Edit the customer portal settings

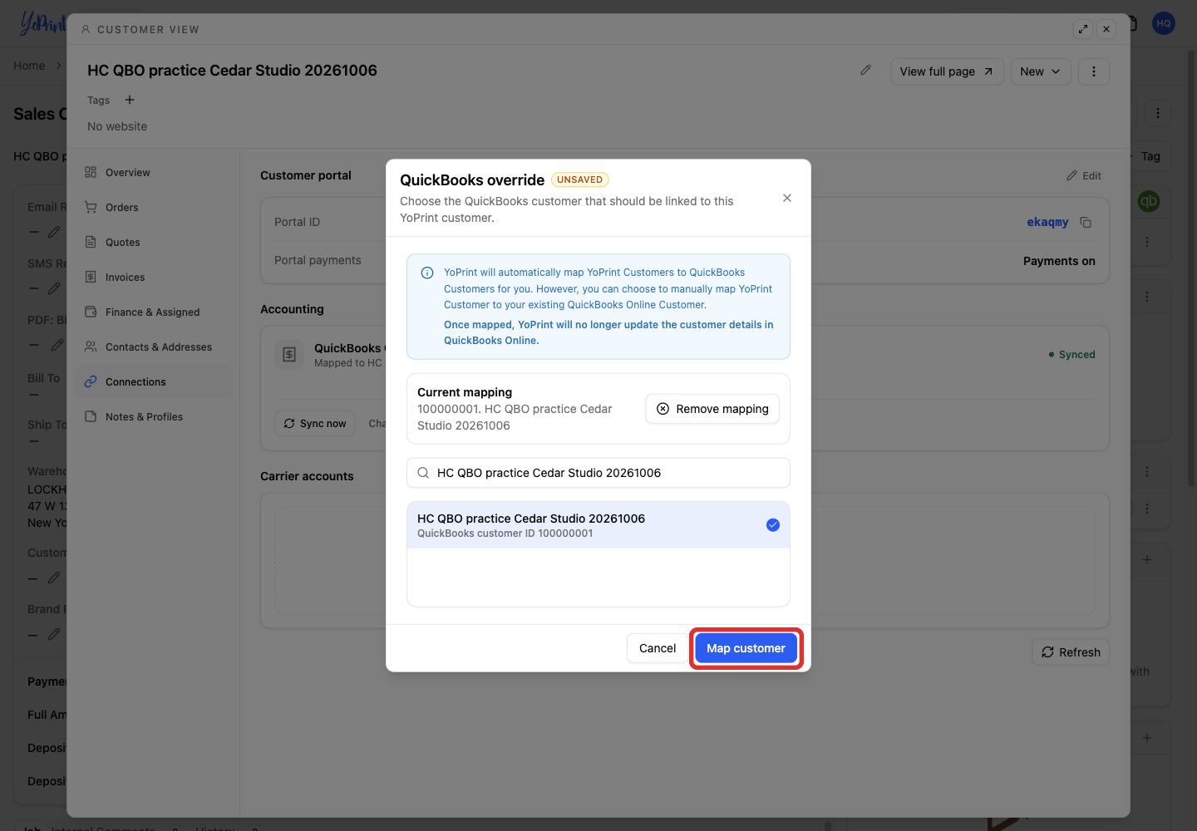tap(1084, 175)
